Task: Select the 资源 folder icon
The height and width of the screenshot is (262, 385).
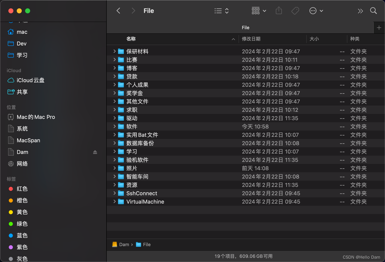Action: coord(121,185)
